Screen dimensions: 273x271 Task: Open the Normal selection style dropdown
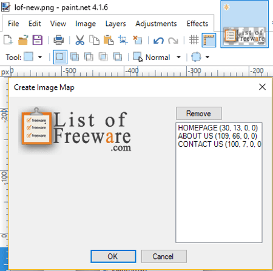(x=178, y=57)
